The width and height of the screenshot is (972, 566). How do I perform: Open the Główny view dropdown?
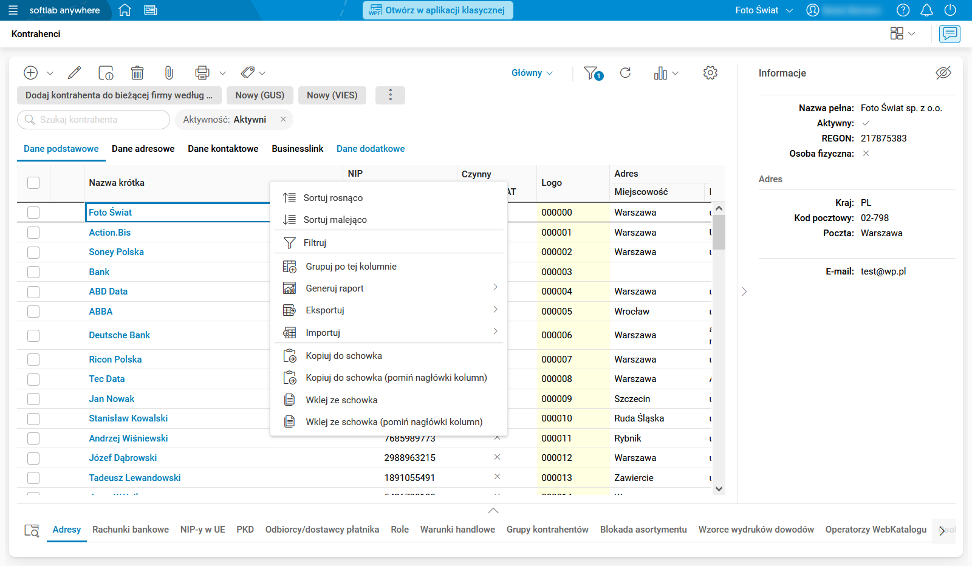point(532,73)
